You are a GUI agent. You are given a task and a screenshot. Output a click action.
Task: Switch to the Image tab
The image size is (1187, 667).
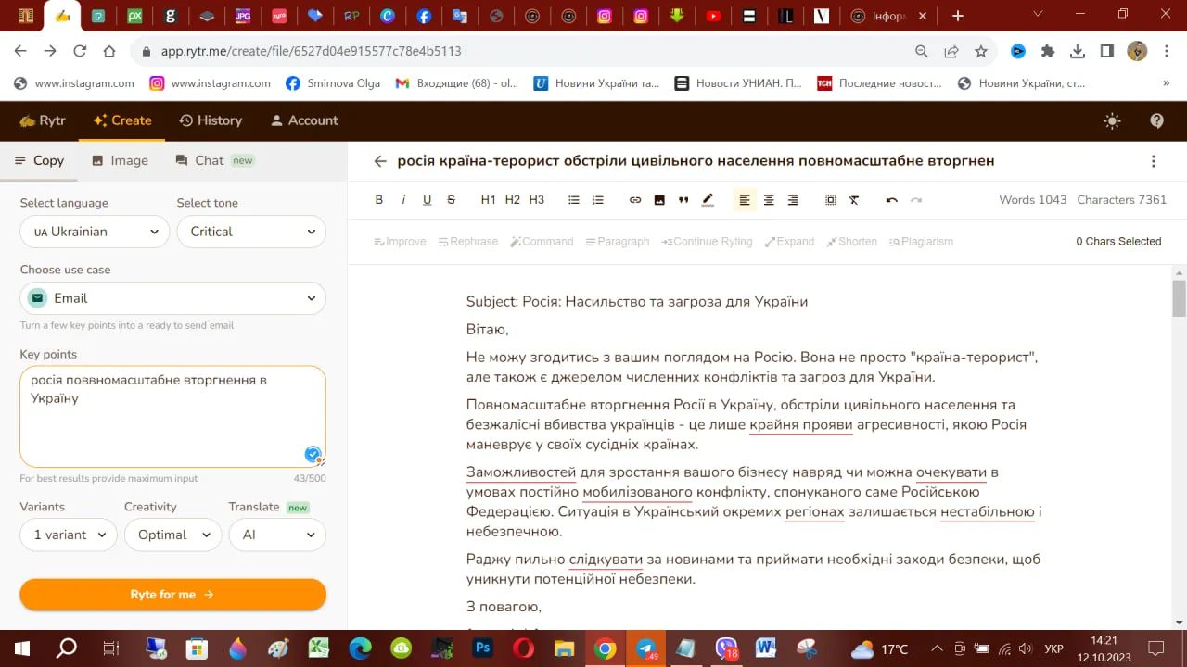point(120,160)
